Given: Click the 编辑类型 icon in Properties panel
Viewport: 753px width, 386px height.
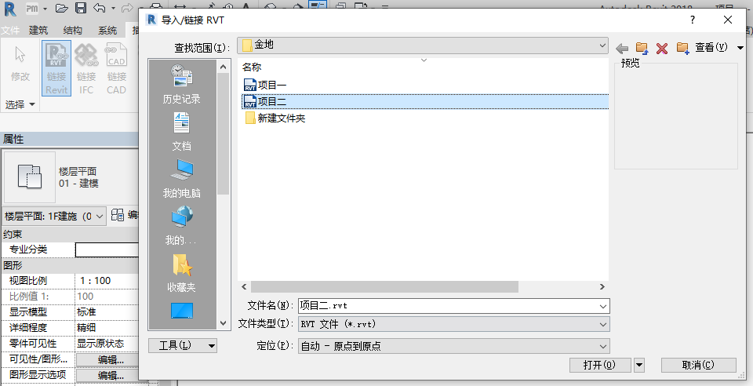Looking at the screenshot, I should 118,215.
